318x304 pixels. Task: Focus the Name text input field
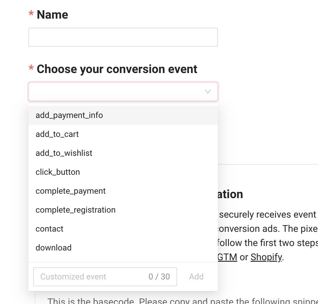pos(123,37)
